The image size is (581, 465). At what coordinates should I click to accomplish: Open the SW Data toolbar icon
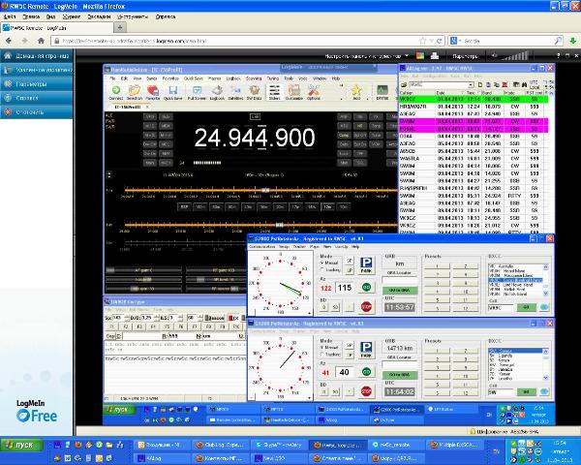click(254, 92)
